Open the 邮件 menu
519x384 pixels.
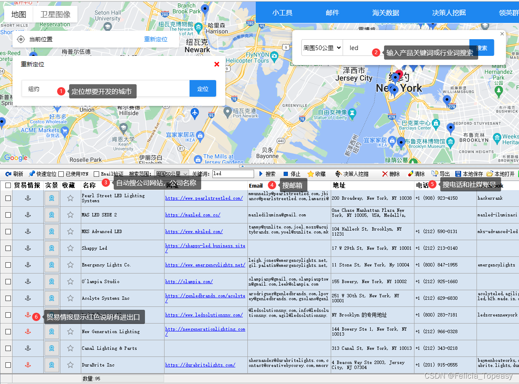tap(332, 13)
